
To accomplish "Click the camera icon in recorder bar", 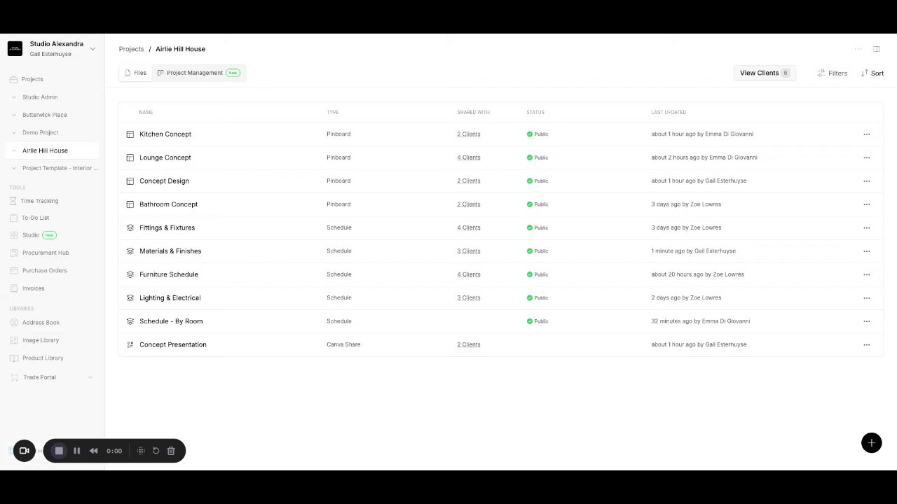I will [25, 451].
